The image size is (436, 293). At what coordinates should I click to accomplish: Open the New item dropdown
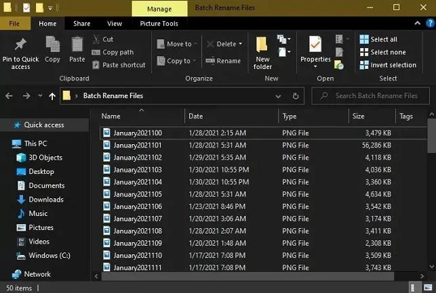coord(284,39)
